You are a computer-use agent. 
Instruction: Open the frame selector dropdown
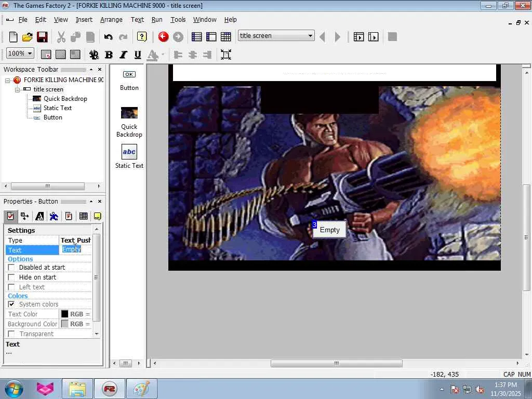(310, 36)
